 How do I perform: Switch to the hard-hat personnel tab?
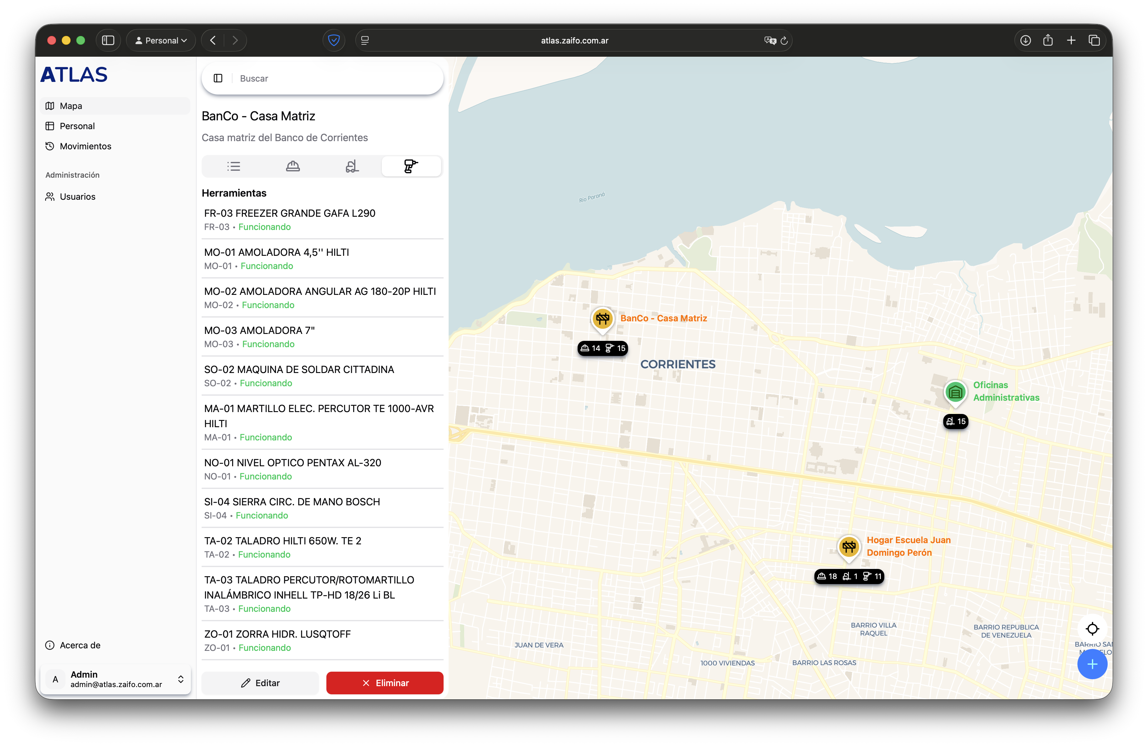pos(293,166)
